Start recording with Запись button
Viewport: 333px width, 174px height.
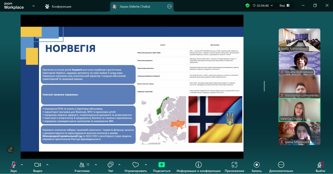(x=257, y=165)
